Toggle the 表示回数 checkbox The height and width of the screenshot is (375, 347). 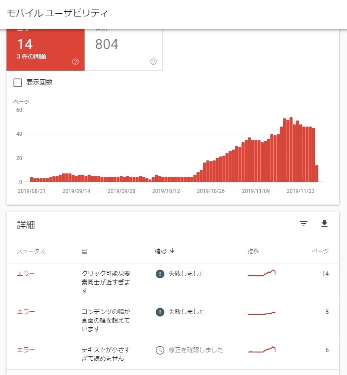click(x=18, y=82)
